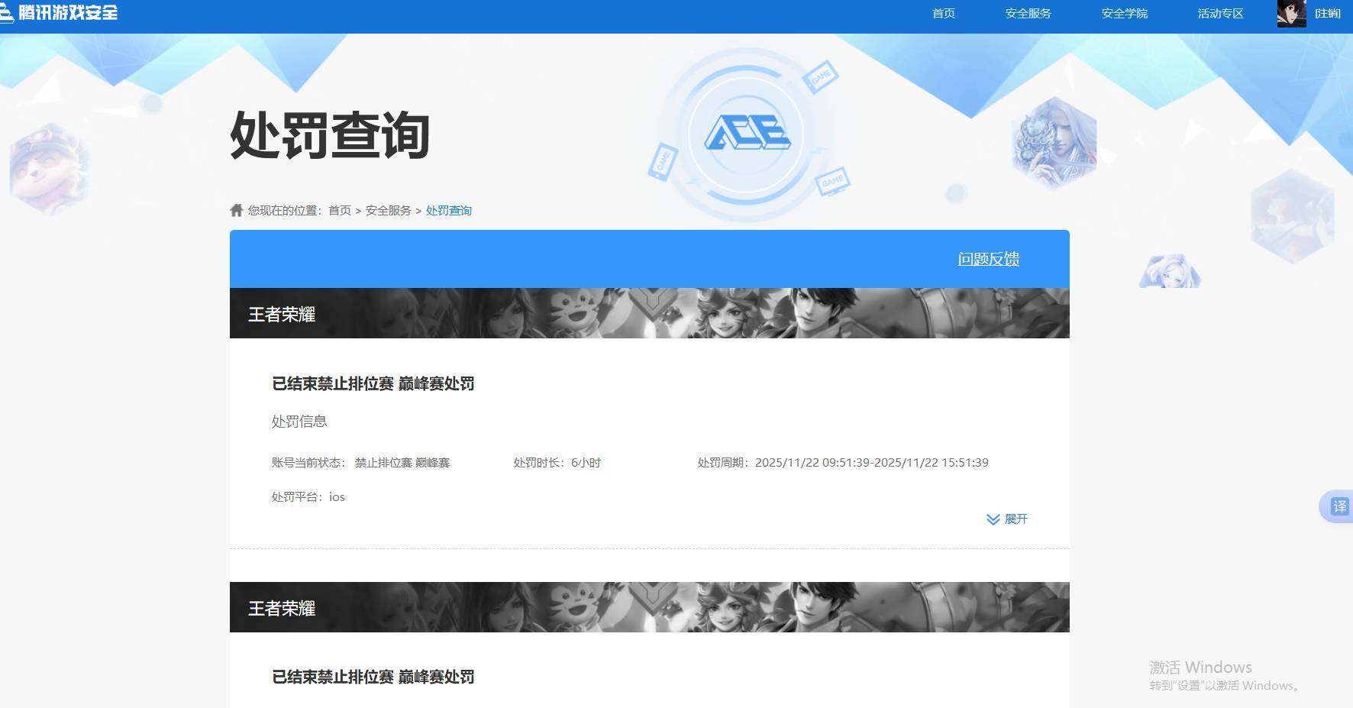This screenshot has height=708, width=1353.
Task: Open the 安全服务 navigation menu
Action: [1026, 13]
